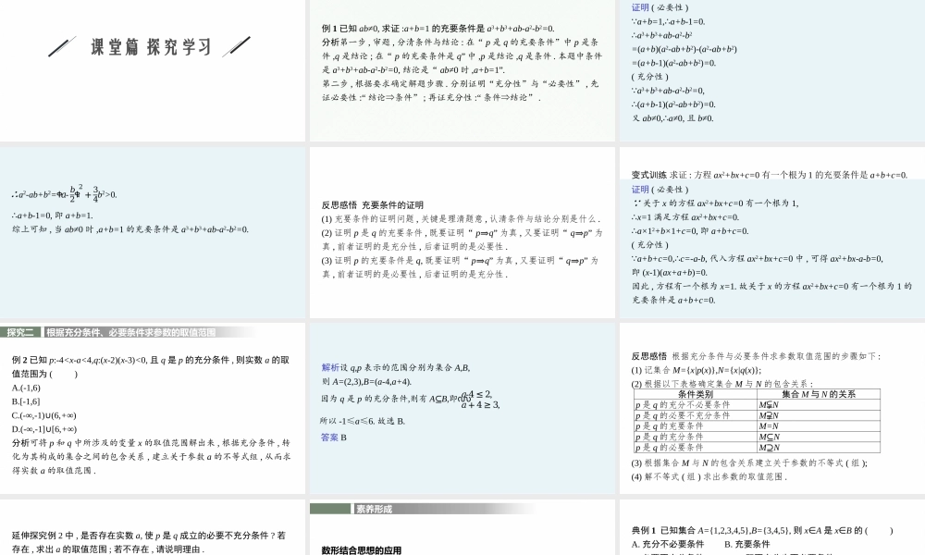Click the 答案 B text

point(334,438)
